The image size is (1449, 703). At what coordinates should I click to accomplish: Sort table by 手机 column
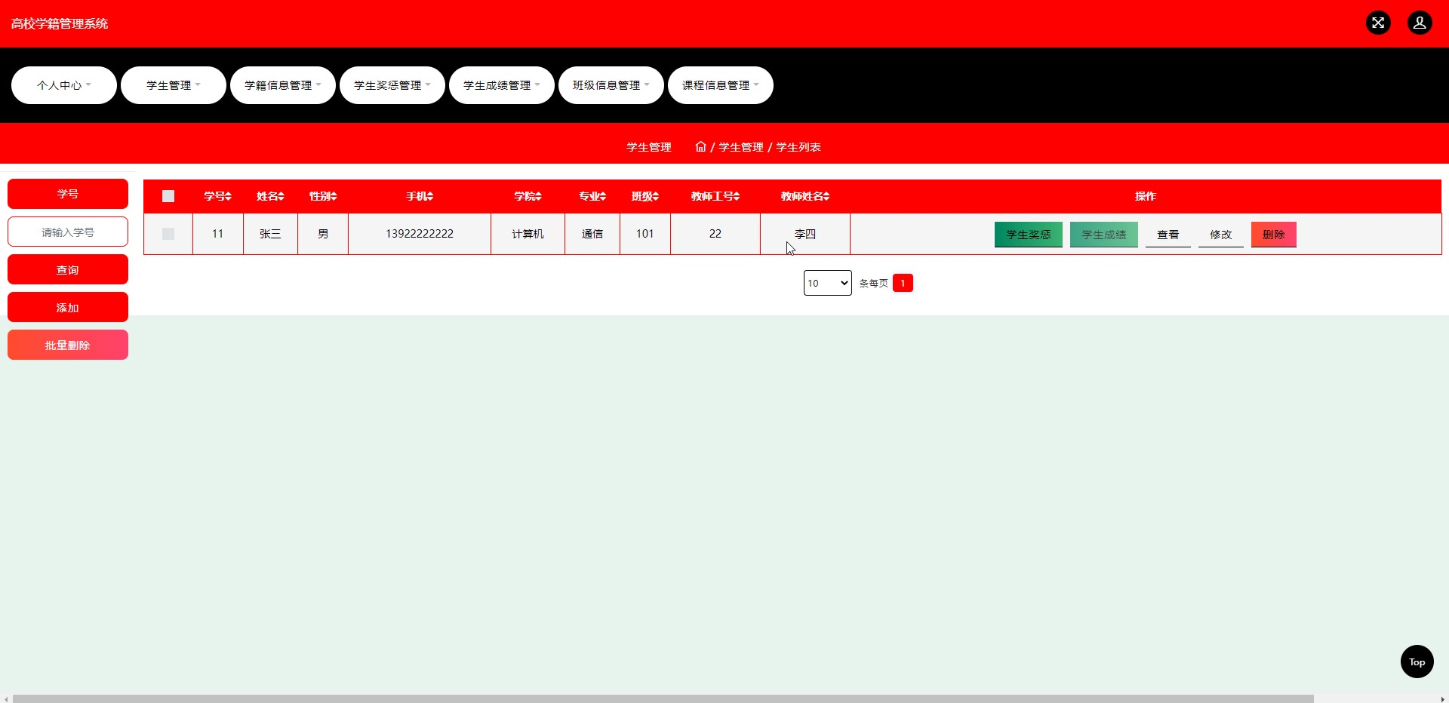pyautogui.click(x=420, y=196)
